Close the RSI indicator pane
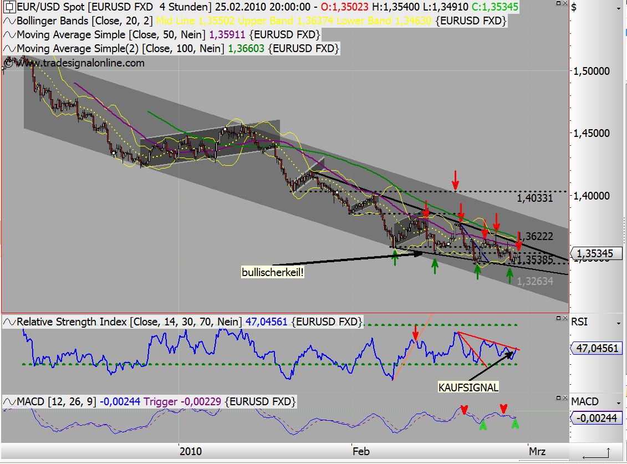The image size is (627, 464). (x=565, y=318)
